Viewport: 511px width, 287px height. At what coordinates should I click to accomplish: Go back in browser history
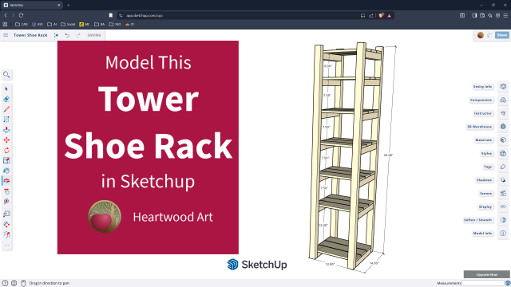point(6,15)
